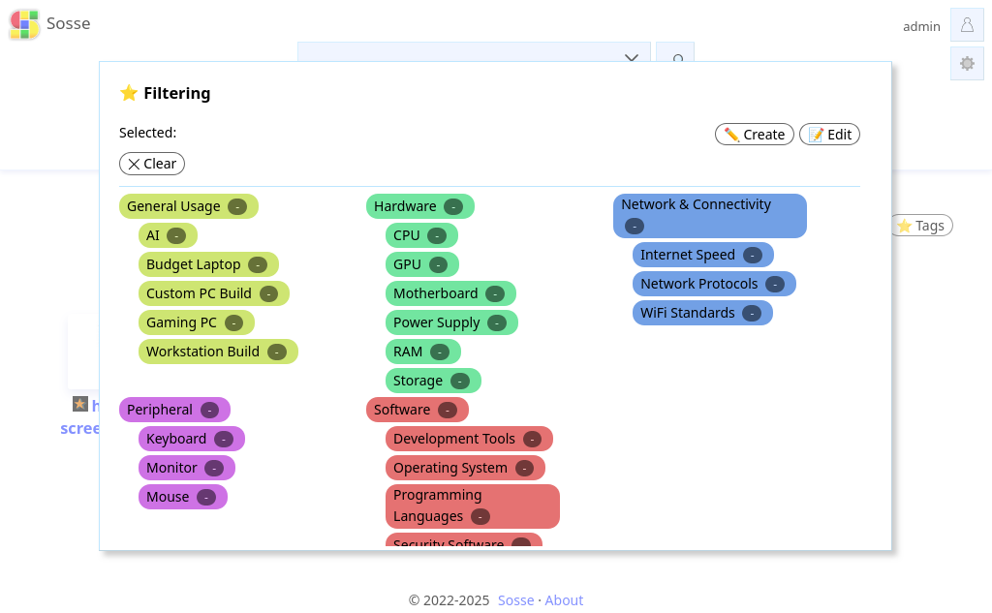Click the minus badge on Internet Speed
This screenshot has height=613, width=992.
752,255
